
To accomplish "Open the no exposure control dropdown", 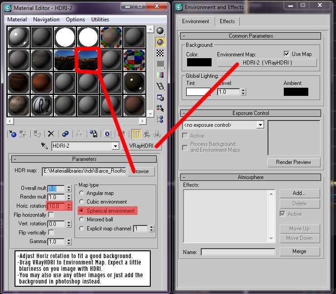I will pos(260,125).
